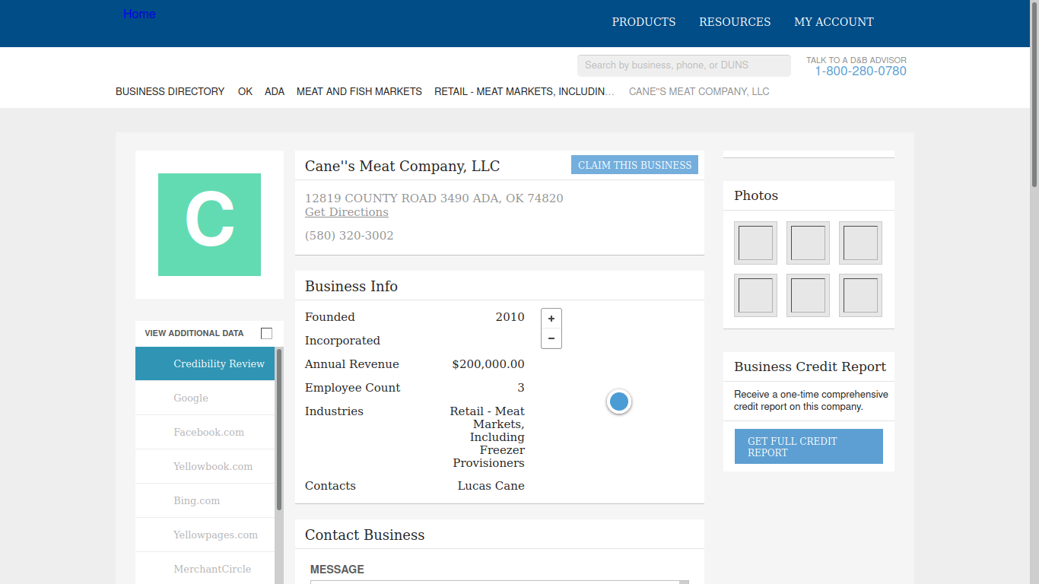This screenshot has height=584, width=1039.
Task: Select the Google listing tab
Action: tap(205, 398)
